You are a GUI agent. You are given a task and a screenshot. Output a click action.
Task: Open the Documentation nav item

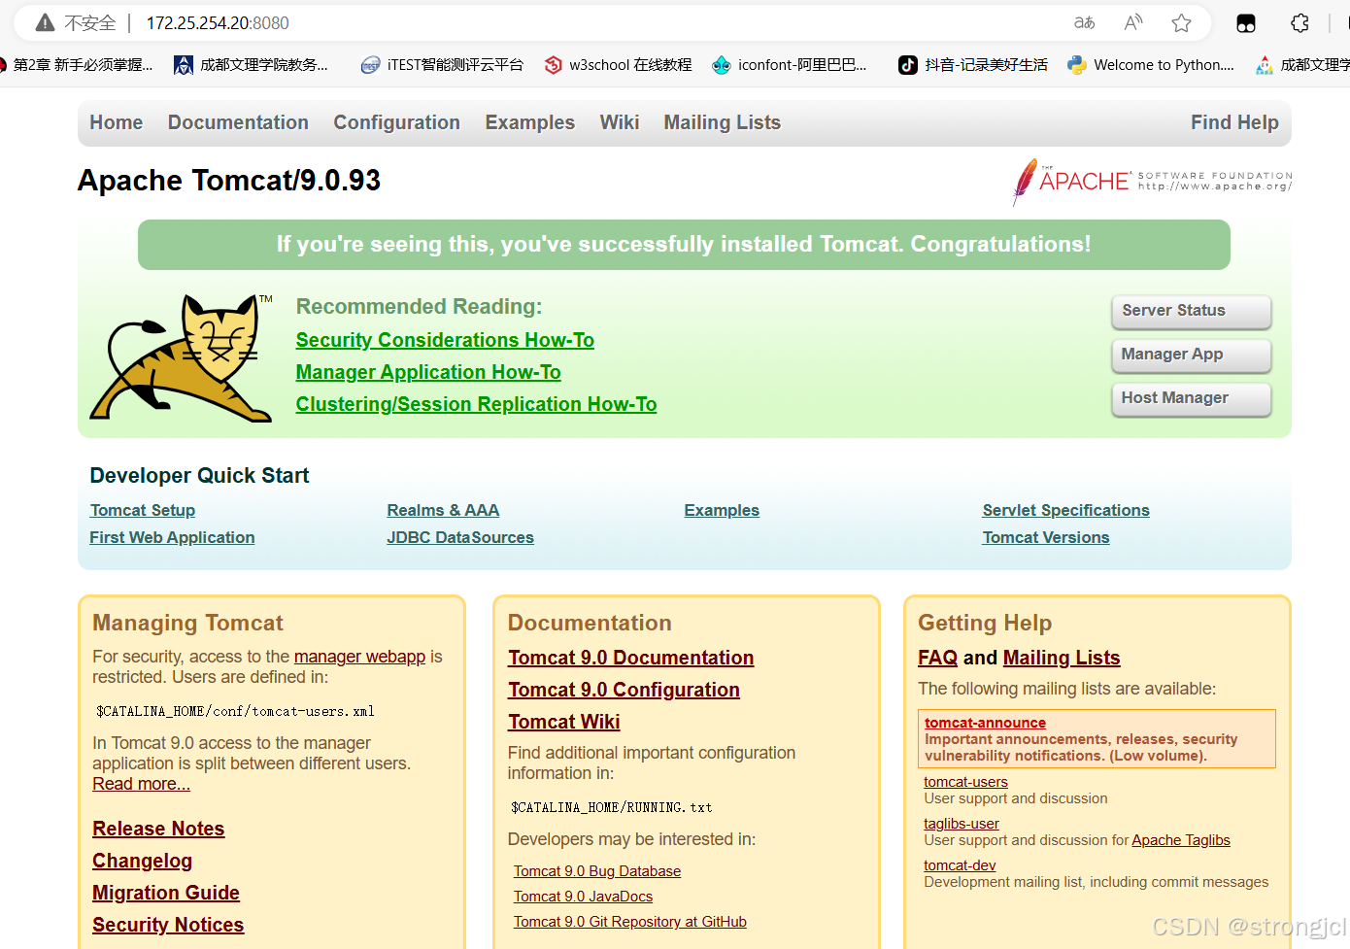(x=238, y=122)
